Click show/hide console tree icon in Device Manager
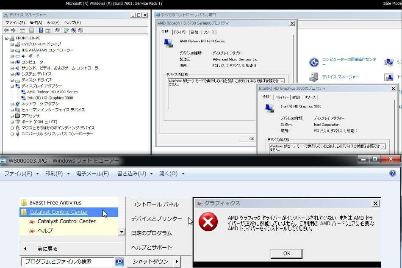The image size is (402, 268). [x=22, y=30]
